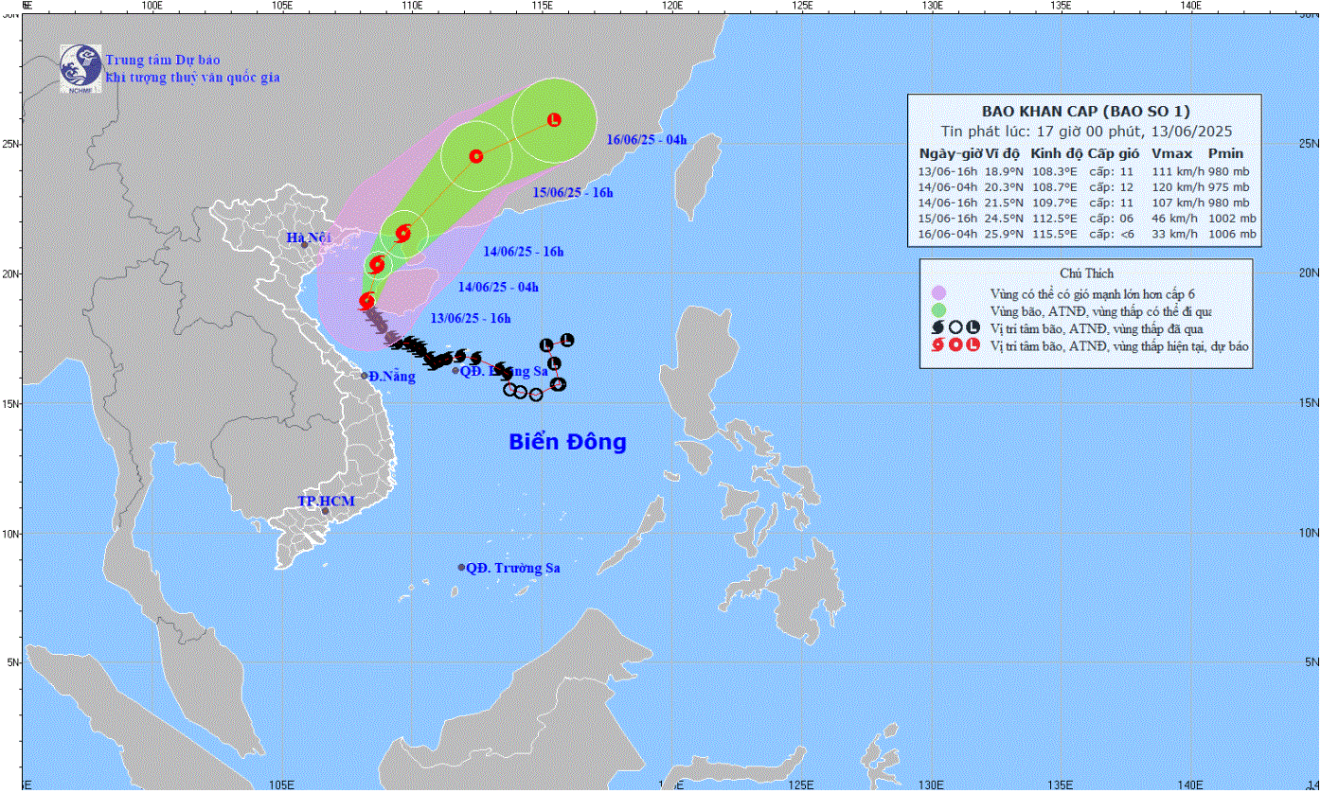Click the red storm symbol in the legend
Image resolution: width=1321 pixels, height=793 pixels.
[938, 346]
